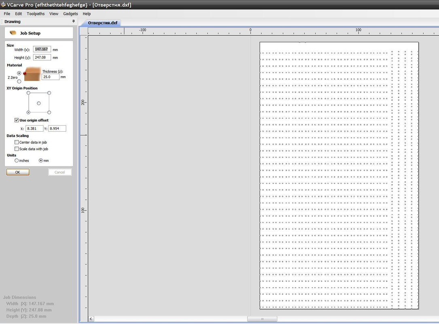Click the 100 mark on horizontal ruler
The height and width of the screenshot is (324, 439).
coord(358,30)
